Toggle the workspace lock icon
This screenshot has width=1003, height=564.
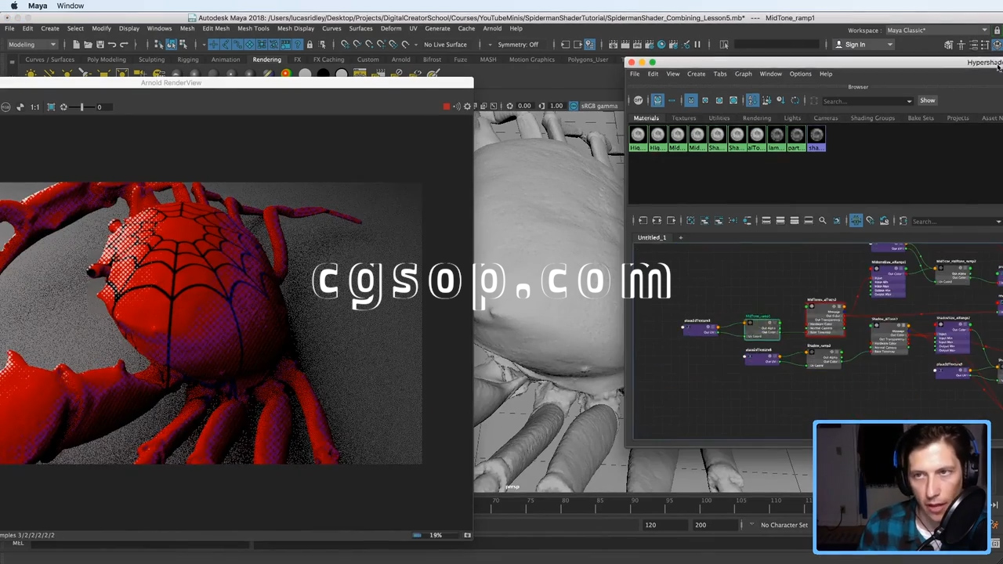997,31
